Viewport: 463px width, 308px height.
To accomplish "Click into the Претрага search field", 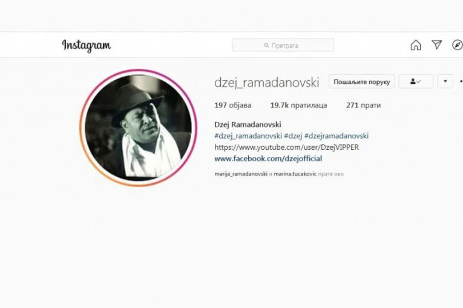I will point(283,45).
